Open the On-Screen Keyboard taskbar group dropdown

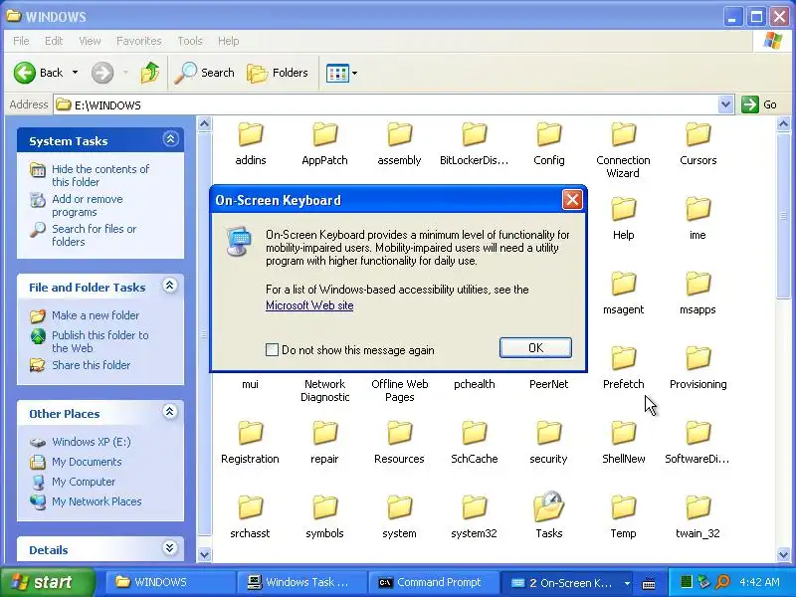pyautogui.click(x=628, y=583)
